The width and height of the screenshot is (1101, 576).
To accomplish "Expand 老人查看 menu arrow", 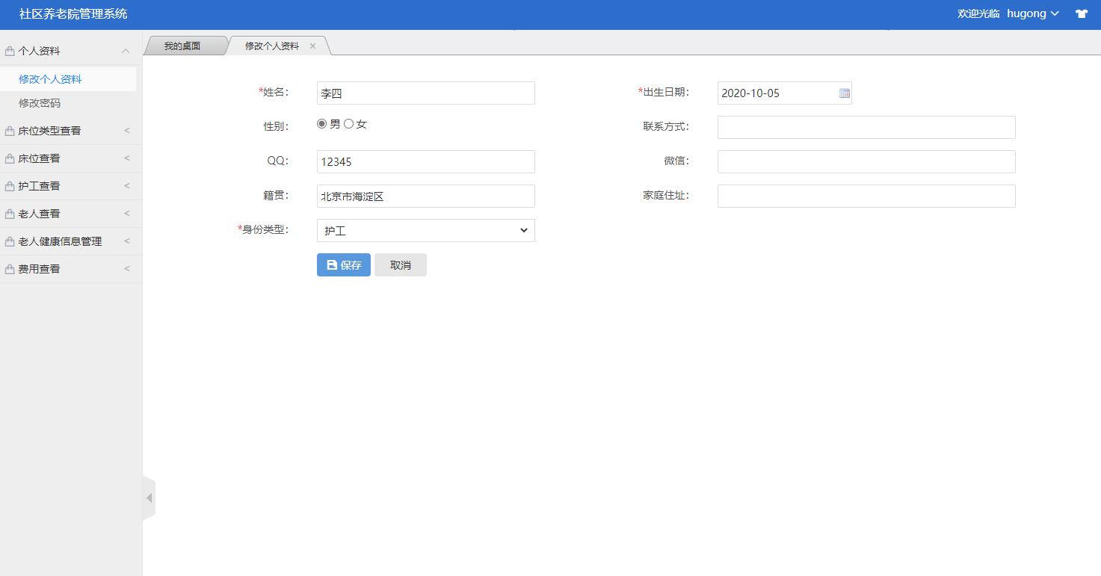I will point(127,214).
